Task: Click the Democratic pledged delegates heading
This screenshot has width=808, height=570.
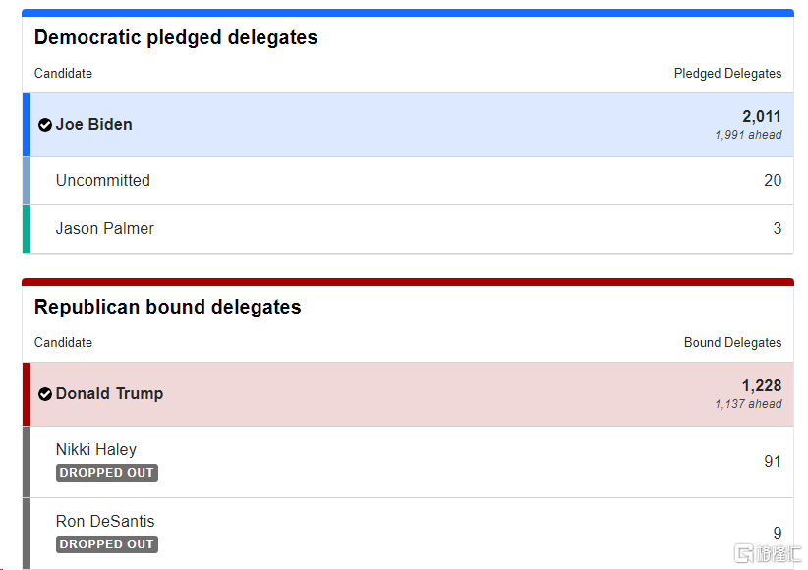Action: [176, 38]
